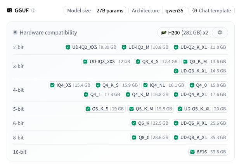244x165 pixels.
Task: Click the GPU card icon beside H200
Action: (164, 33)
